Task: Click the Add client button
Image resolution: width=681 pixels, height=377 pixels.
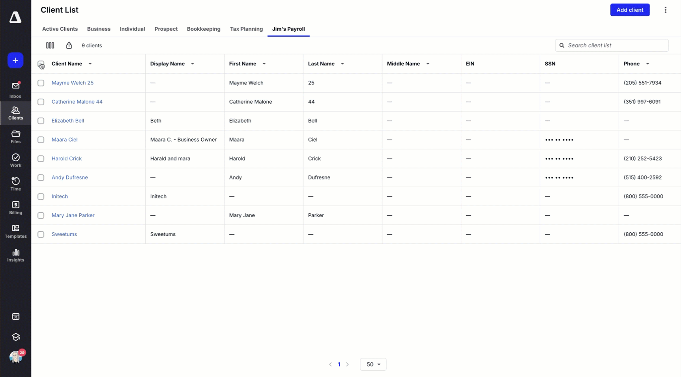Action: pyautogui.click(x=630, y=10)
